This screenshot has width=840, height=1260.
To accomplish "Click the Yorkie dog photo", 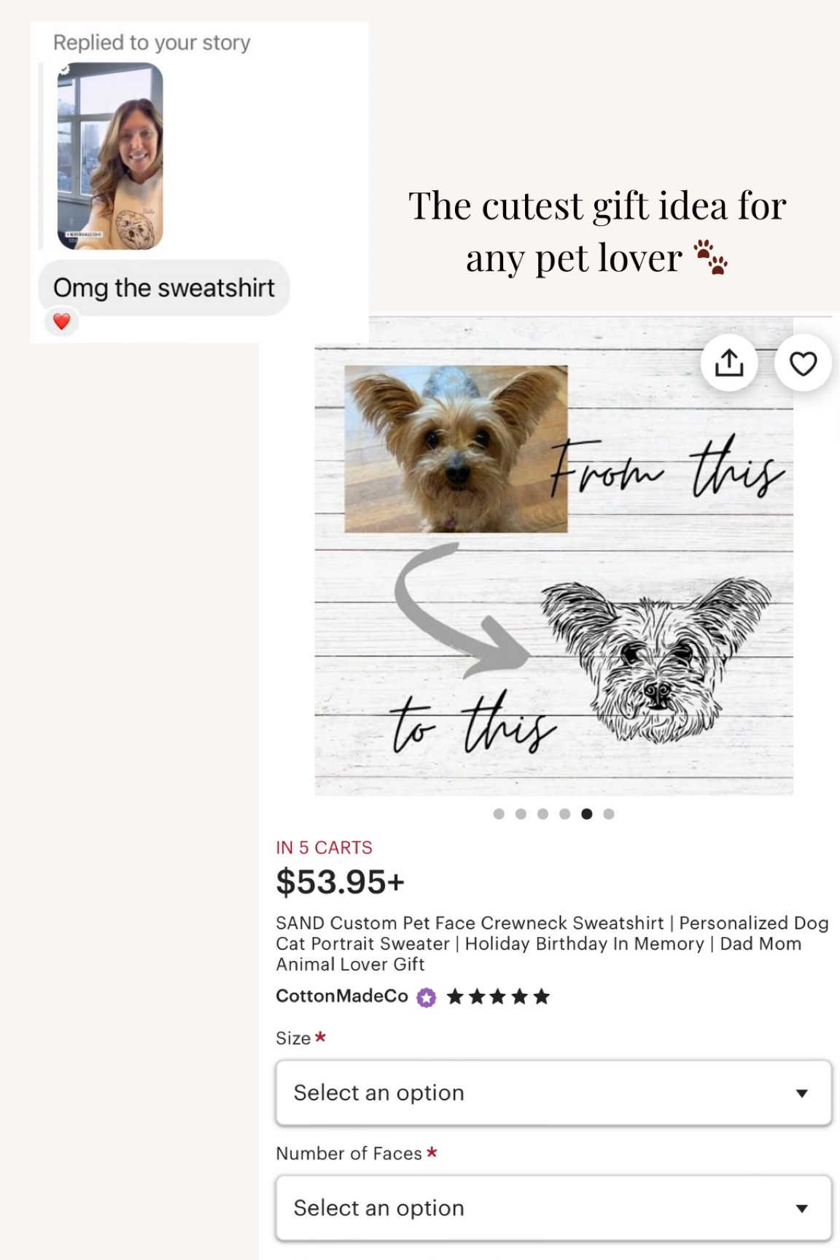I will (456, 448).
